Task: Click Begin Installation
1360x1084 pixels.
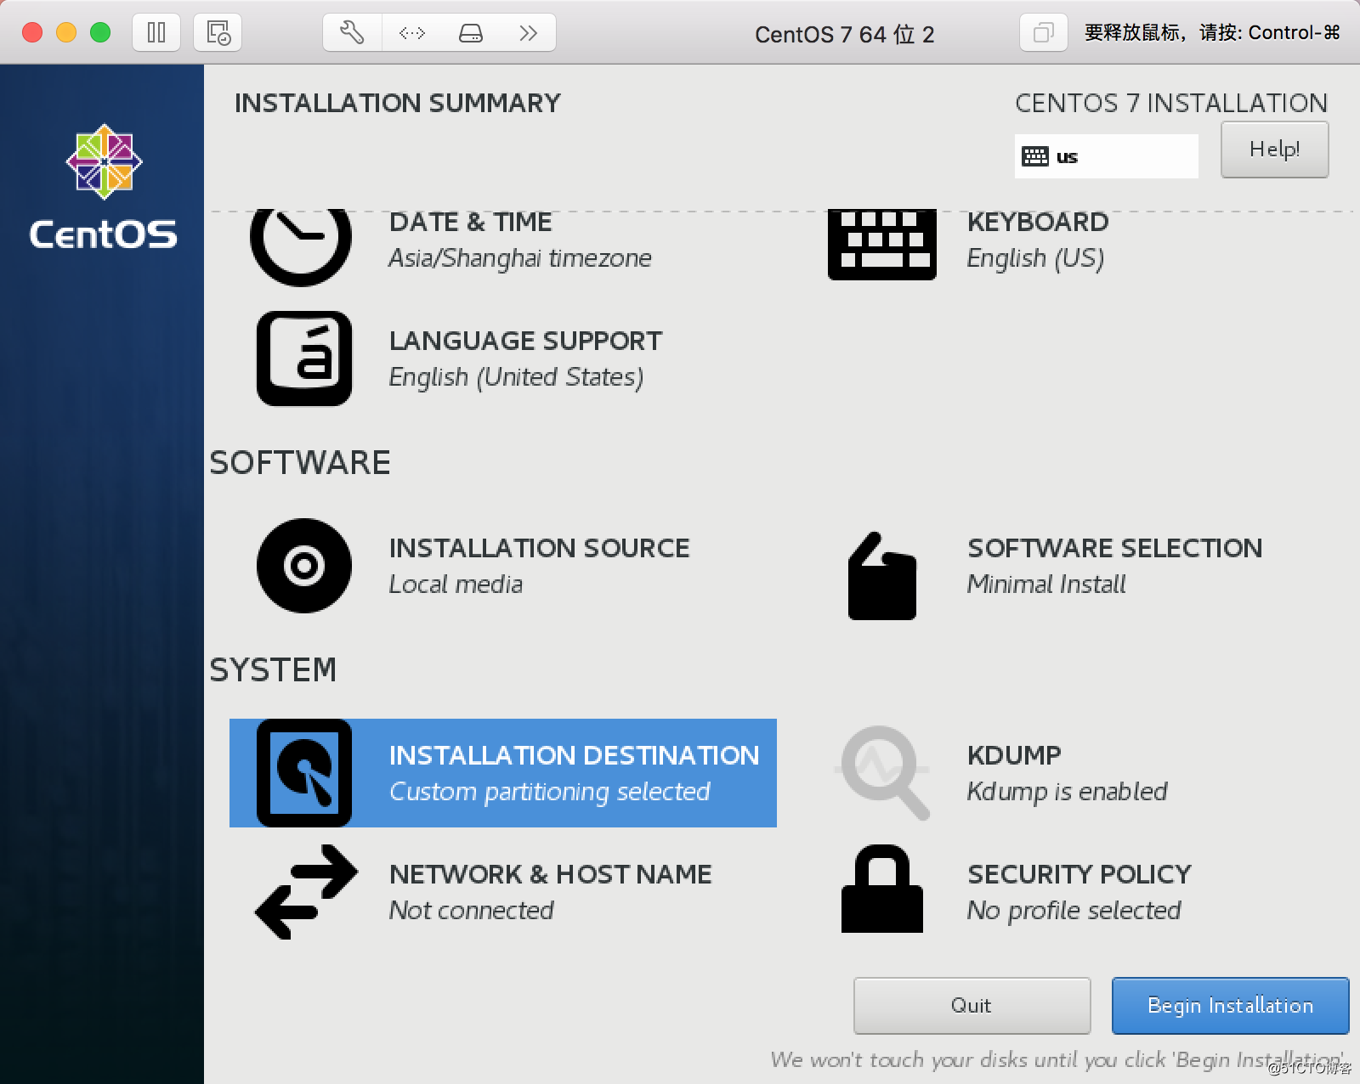Action: [x=1230, y=1006]
